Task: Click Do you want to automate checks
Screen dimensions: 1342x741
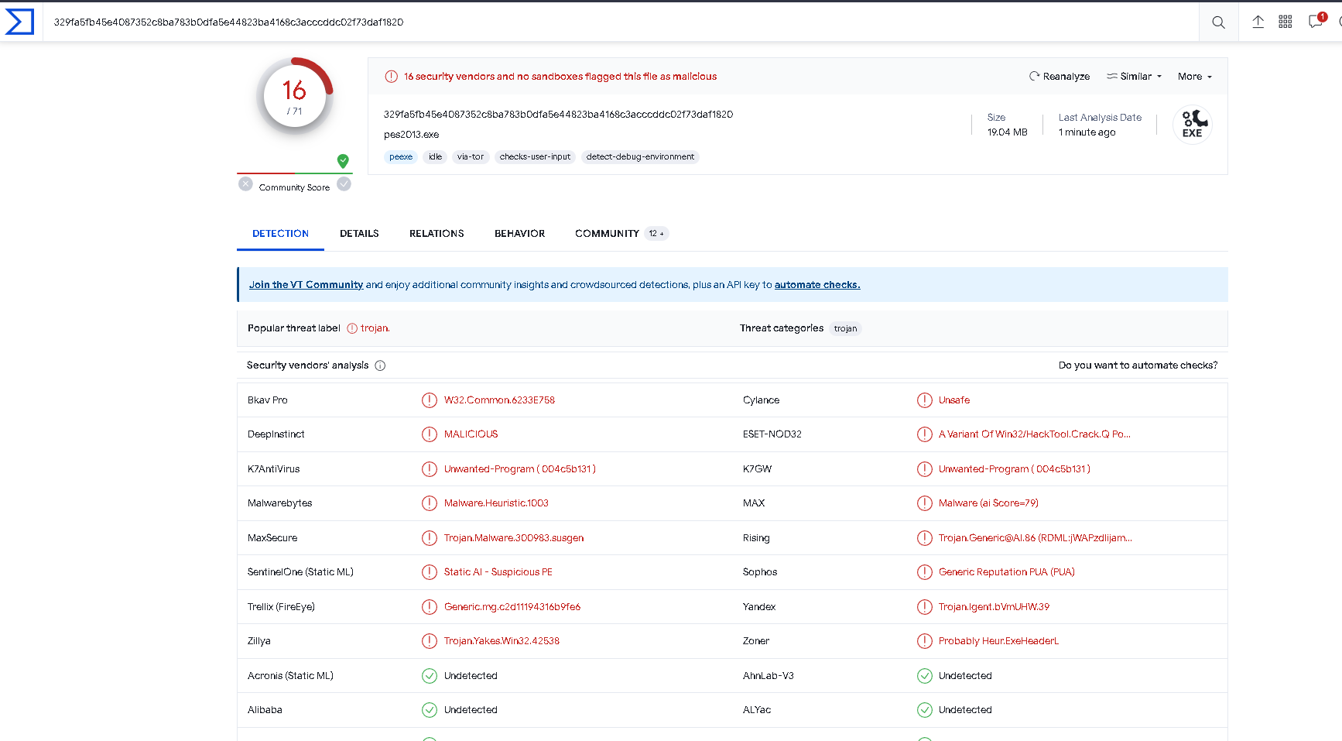Action: 1138,365
